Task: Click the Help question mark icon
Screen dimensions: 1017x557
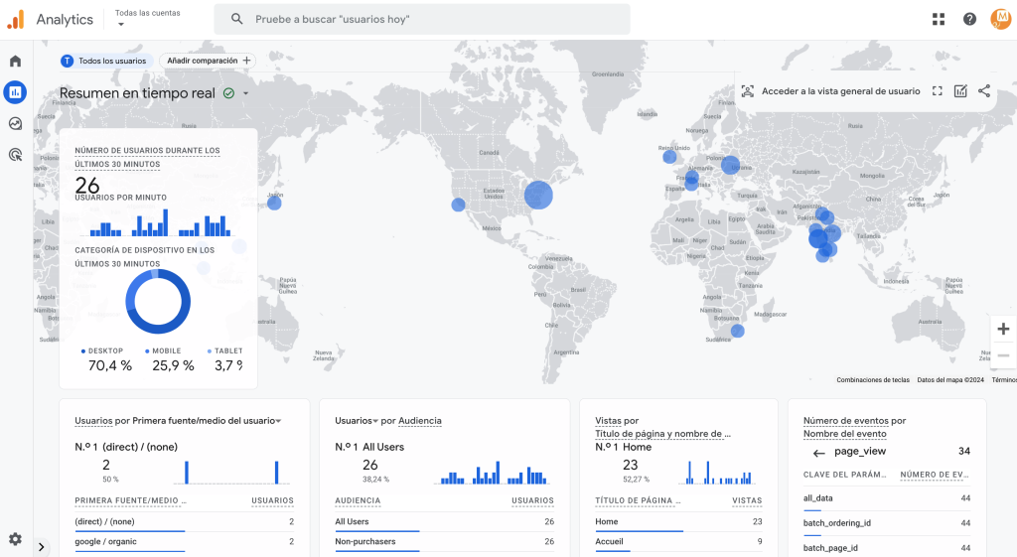Action: [x=969, y=19]
